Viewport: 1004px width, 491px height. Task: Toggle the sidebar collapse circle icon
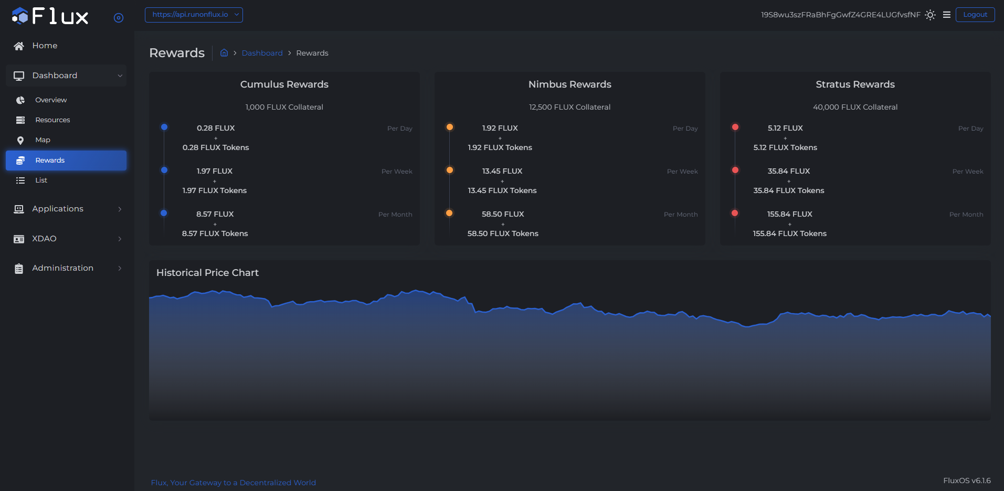[x=119, y=18]
